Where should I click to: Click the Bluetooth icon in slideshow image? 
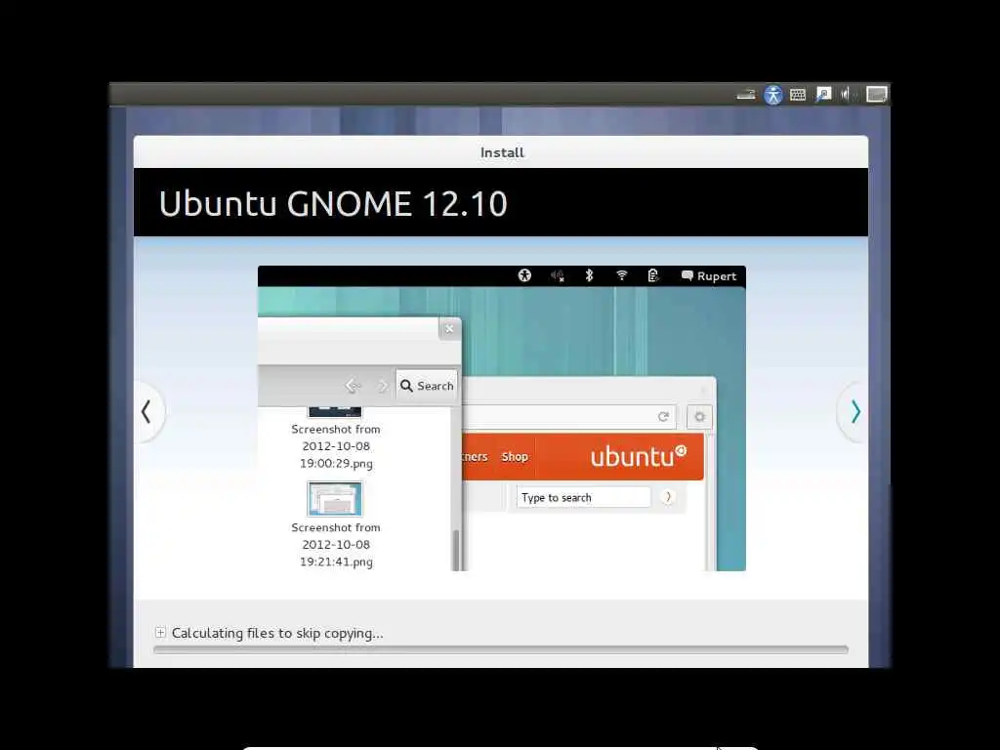pyautogui.click(x=589, y=275)
